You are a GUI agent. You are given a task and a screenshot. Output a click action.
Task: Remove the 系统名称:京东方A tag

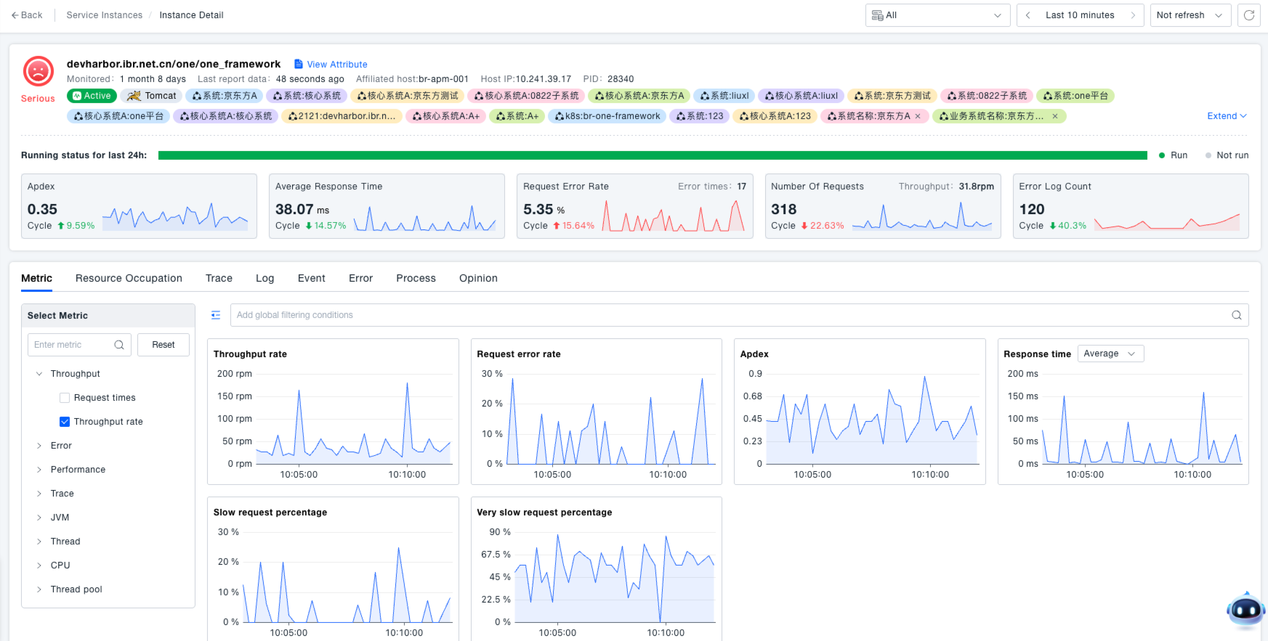(x=918, y=116)
